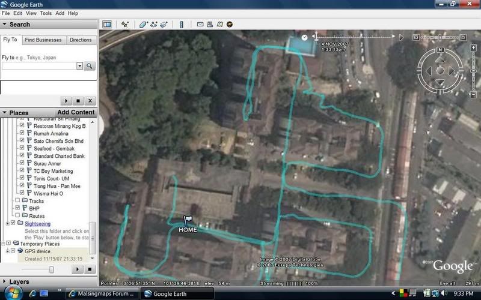Uncheck Rumah Amalina placemark
Viewport: 481px width, 300px height.
coord(22,133)
